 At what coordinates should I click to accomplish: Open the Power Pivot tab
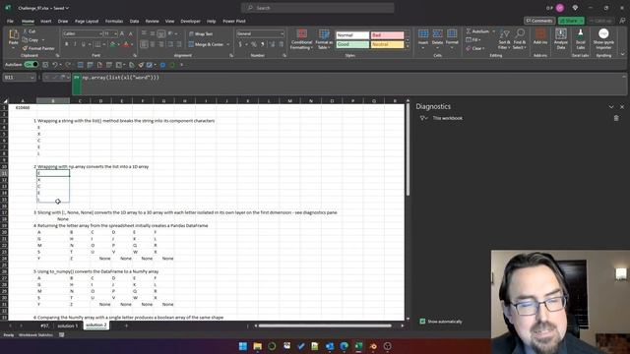tap(234, 22)
